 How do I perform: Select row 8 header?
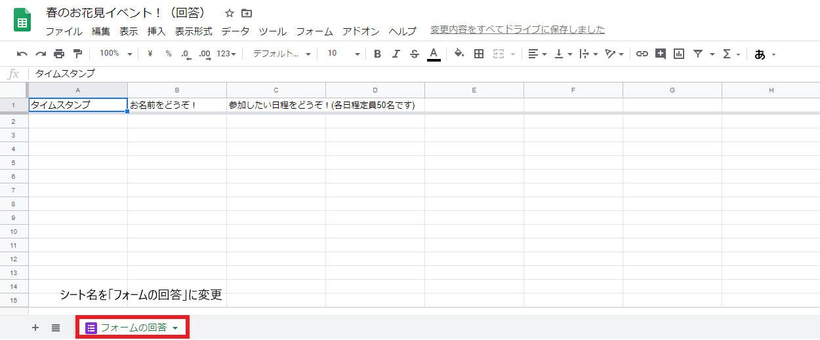(x=14, y=203)
